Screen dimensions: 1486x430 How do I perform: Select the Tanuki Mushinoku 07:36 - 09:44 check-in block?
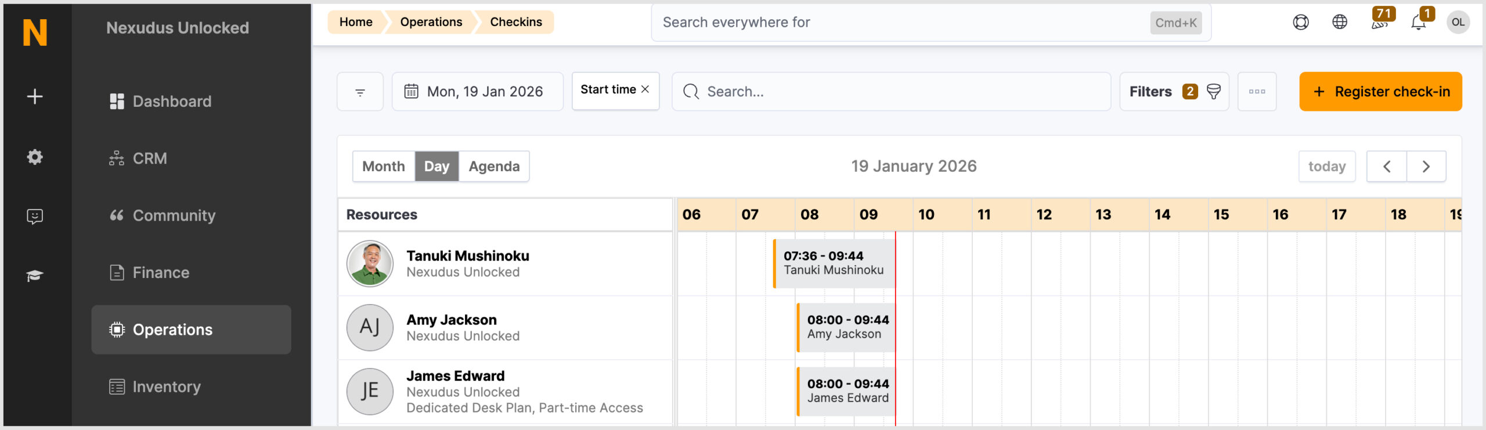pos(834,263)
